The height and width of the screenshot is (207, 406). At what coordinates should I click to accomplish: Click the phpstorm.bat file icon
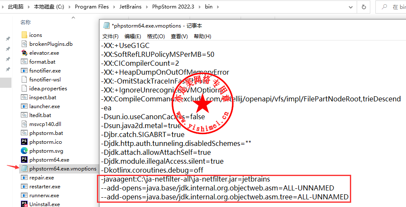pyautogui.click(x=24, y=133)
